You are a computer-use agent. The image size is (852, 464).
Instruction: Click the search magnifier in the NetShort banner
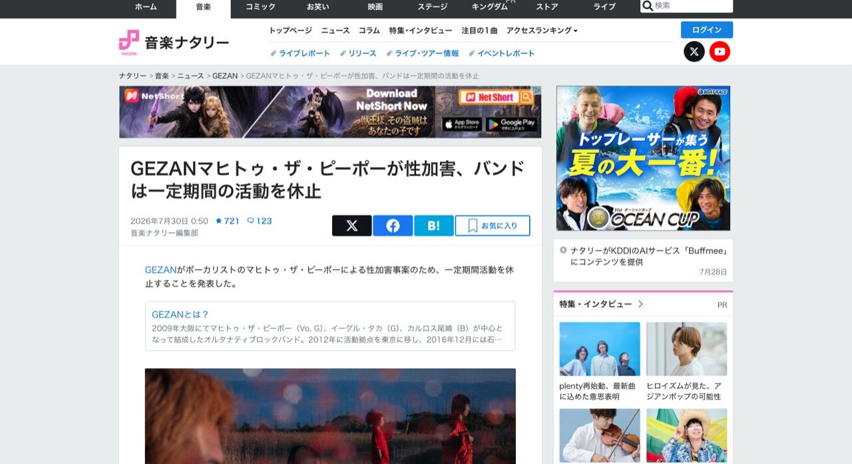click(x=527, y=97)
